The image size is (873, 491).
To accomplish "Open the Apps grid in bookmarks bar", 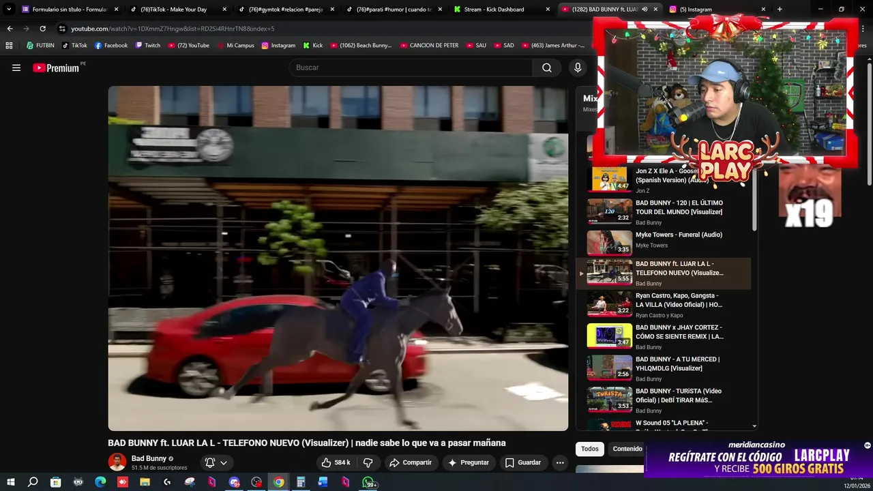I will pos(9,46).
